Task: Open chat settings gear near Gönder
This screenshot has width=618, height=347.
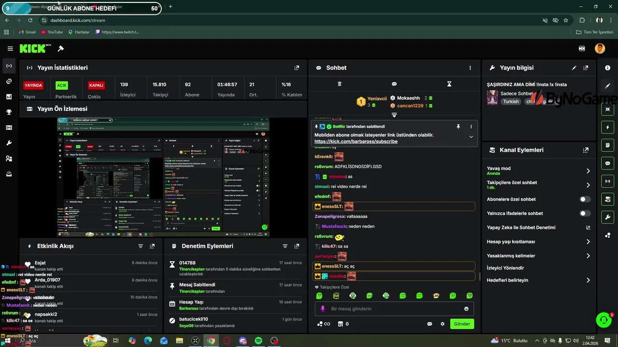Action: point(442,324)
